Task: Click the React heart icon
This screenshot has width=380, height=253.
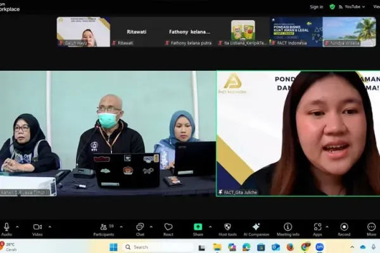Action: (168, 228)
